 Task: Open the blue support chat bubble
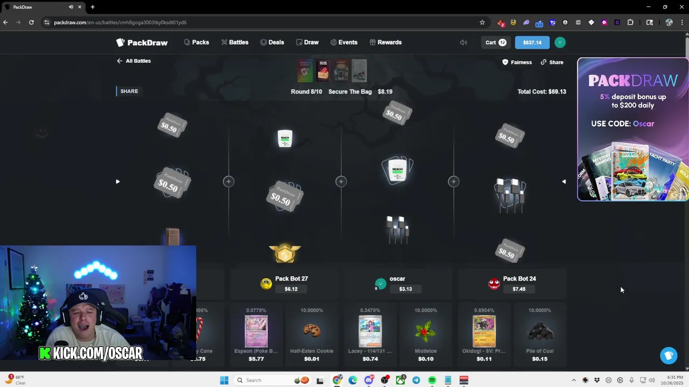click(x=669, y=355)
